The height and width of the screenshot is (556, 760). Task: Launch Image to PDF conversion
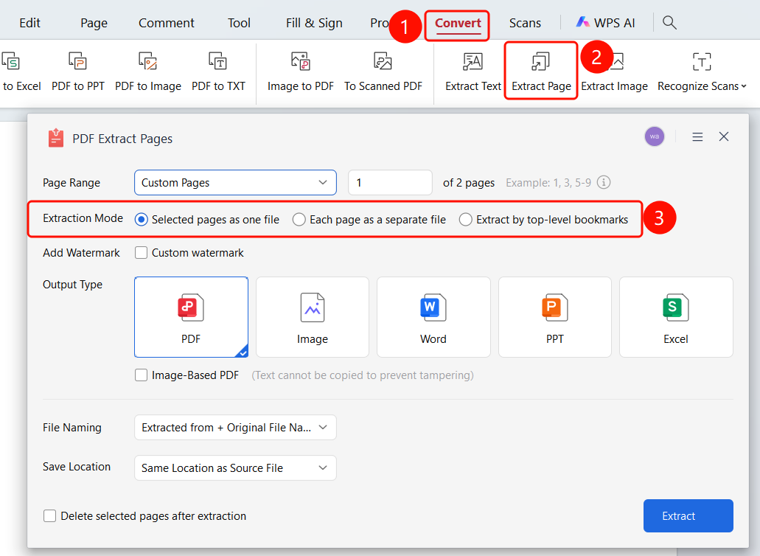coord(301,72)
